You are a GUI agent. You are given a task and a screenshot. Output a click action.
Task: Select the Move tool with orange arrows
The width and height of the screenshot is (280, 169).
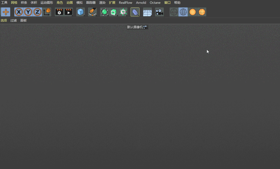coord(6,12)
